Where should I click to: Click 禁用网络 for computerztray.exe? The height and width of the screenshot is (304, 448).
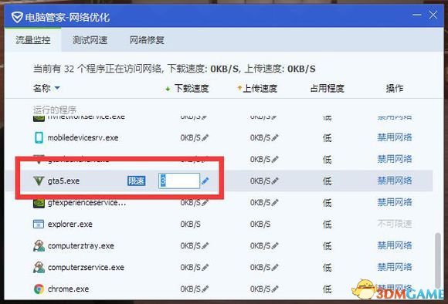394,245
